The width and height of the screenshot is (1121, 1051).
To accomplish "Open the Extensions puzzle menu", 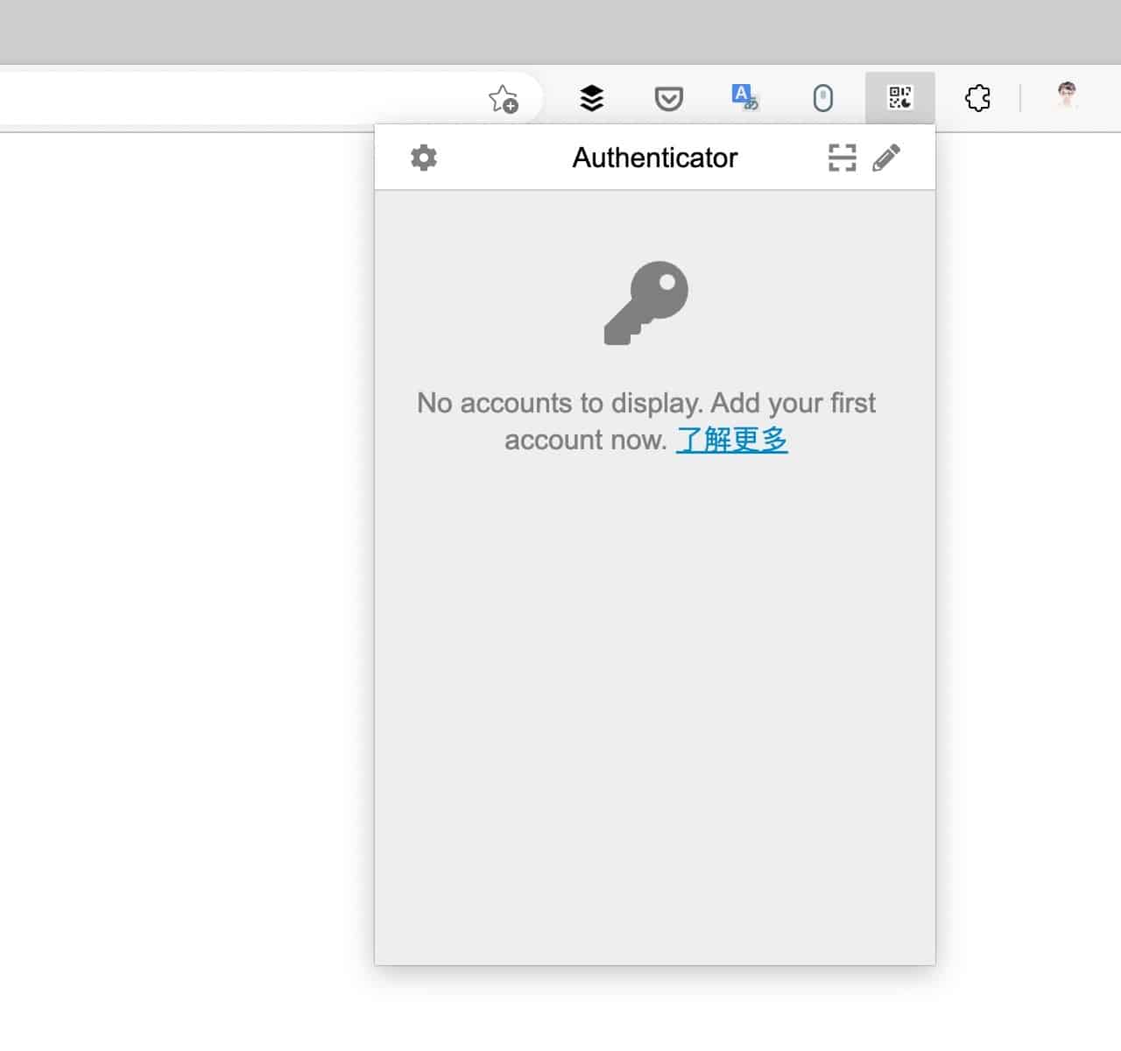I will point(977,97).
